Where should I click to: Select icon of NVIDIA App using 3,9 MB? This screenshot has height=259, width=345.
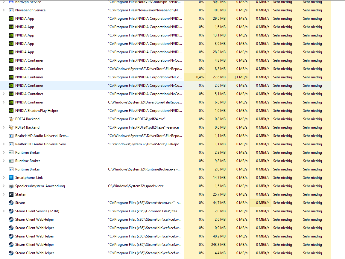pos(11,44)
